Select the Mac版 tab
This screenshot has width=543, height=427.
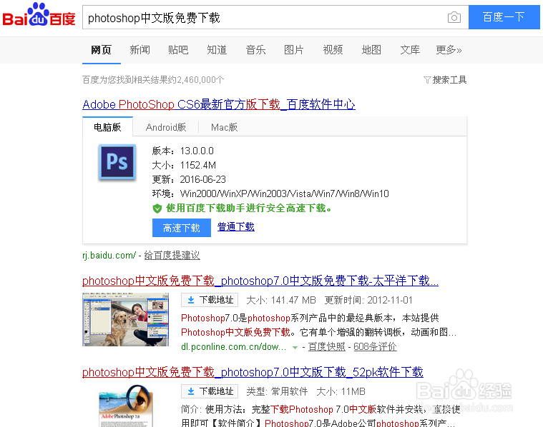[225, 127]
